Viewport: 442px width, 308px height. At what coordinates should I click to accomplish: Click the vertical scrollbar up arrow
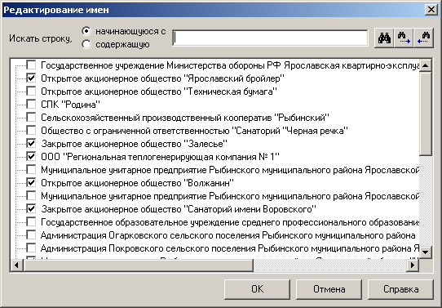[x=426, y=65]
